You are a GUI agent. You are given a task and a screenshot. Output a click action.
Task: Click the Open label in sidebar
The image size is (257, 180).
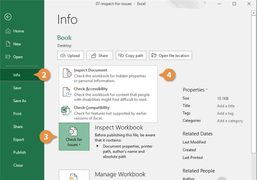(18, 57)
